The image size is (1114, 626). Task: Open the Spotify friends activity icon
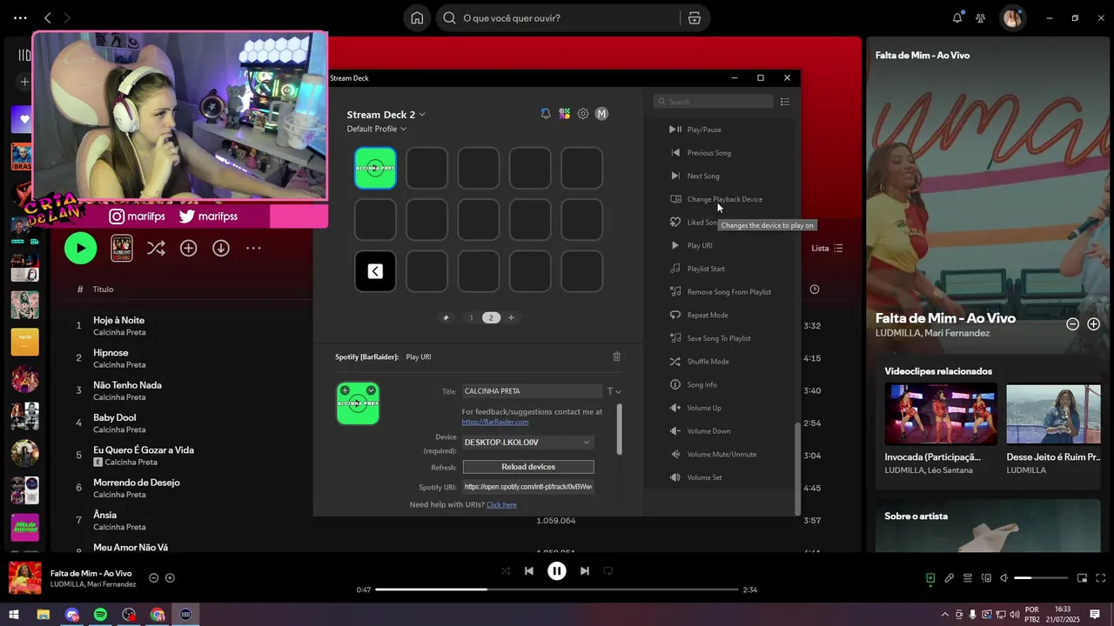[981, 18]
